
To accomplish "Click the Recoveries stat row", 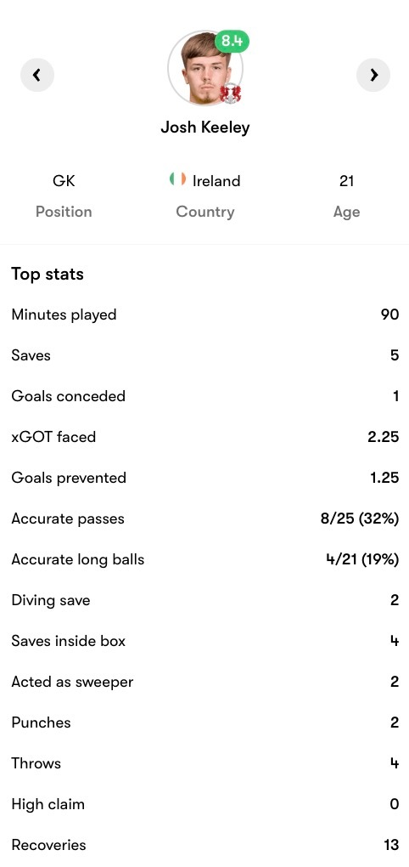I will 204,845.
